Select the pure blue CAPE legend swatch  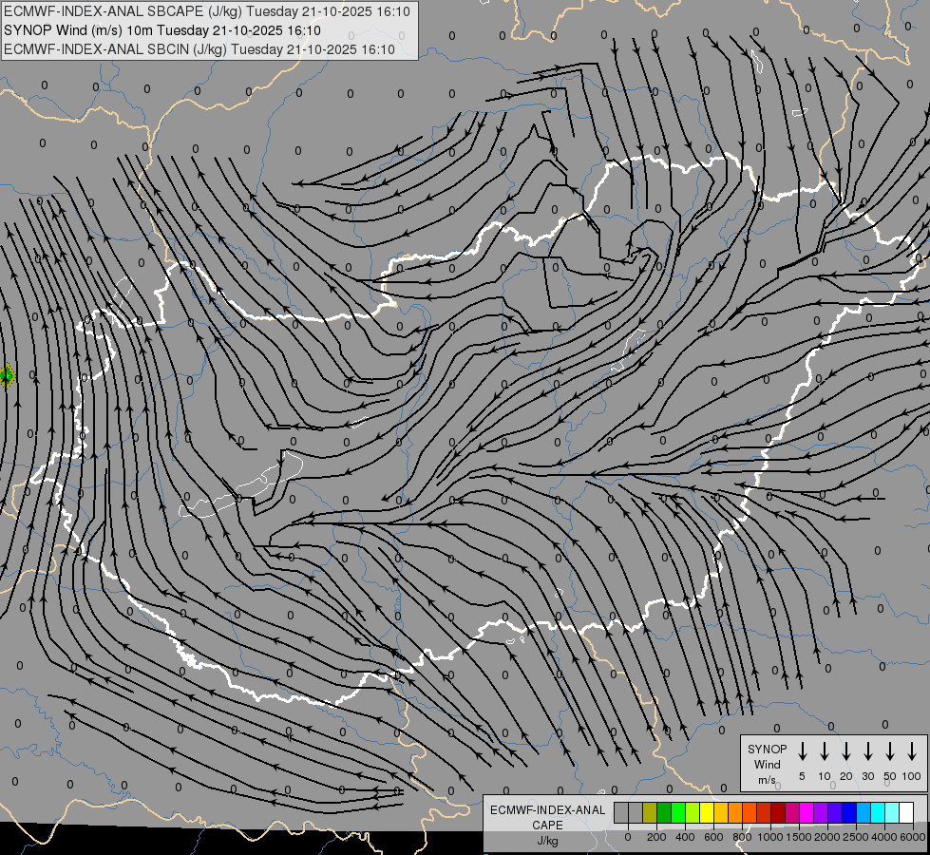point(849,812)
